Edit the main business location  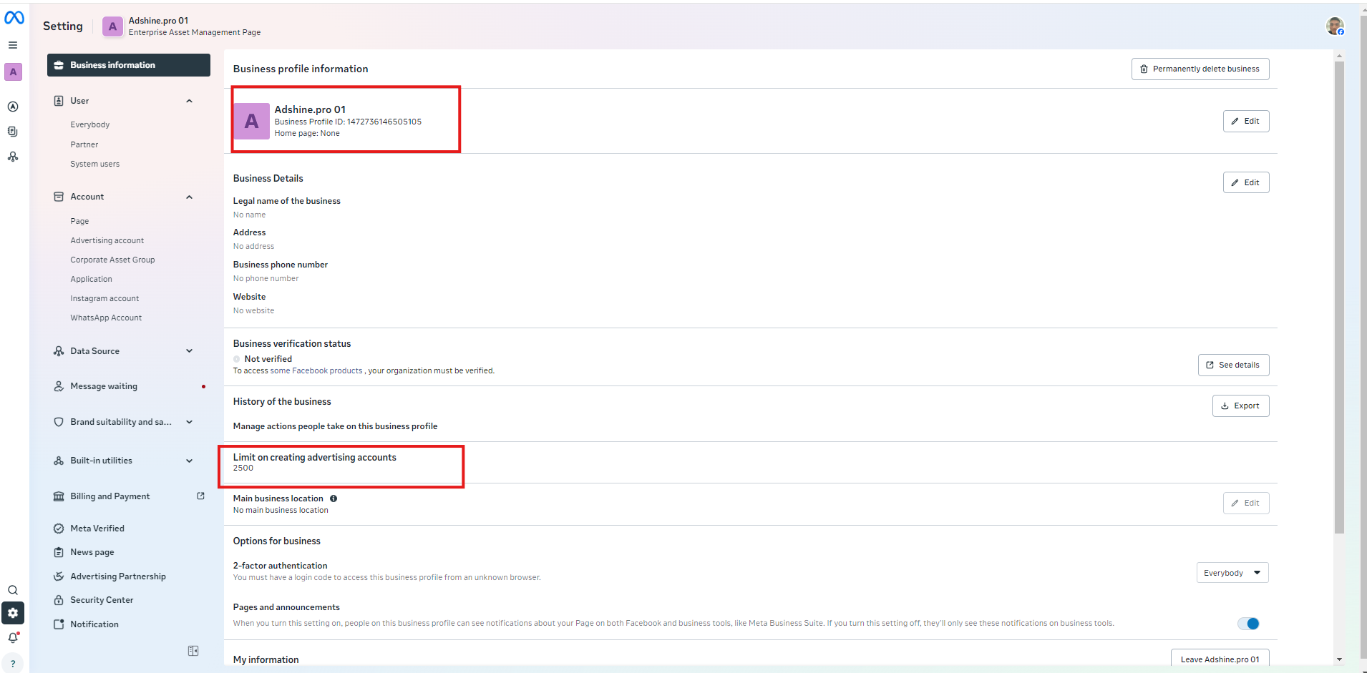(x=1246, y=503)
